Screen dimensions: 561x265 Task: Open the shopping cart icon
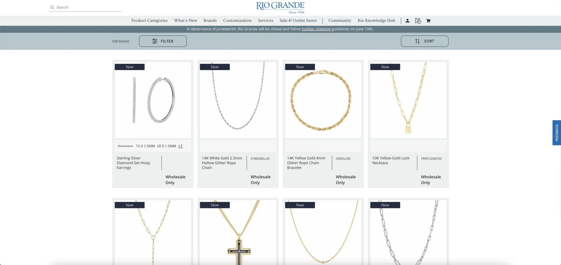[428, 21]
